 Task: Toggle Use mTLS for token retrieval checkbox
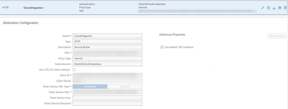pyautogui.click(x=74, y=70)
